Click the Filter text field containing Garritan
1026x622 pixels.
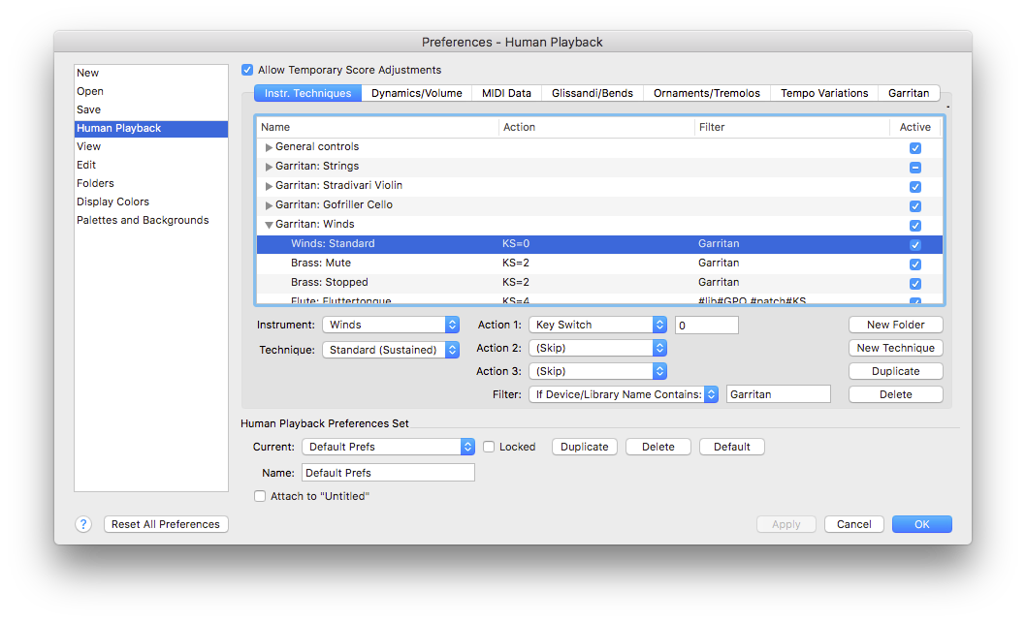pyautogui.click(x=778, y=394)
